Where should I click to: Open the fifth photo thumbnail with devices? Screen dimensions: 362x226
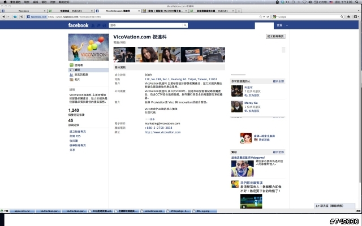214,55
